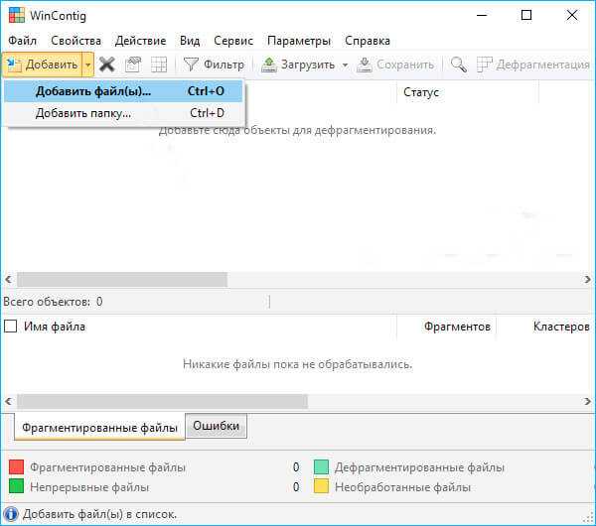Click the Добавить toolbar button
Screen dimensions: 596x526
click(x=43, y=65)
